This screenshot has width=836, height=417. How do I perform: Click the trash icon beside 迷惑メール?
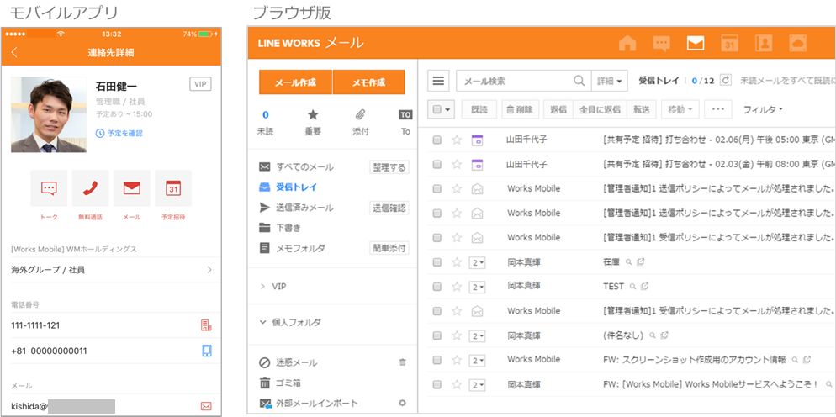pyautogui.click(x=402, y=362)
